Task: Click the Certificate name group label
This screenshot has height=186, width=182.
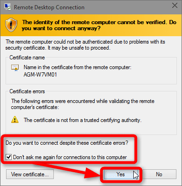Action: (x=27, y=58)
